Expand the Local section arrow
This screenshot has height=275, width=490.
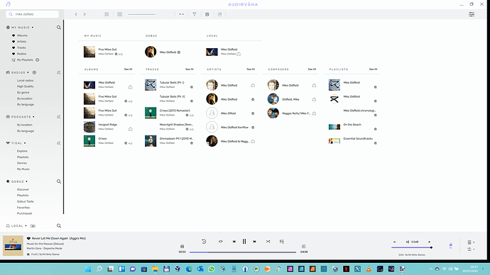pos(26,225)
